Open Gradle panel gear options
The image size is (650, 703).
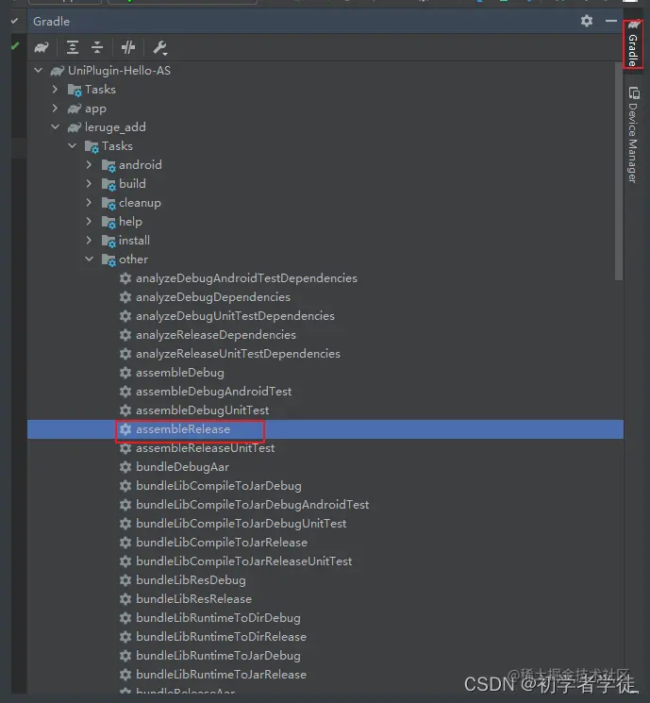pos(587,21)
